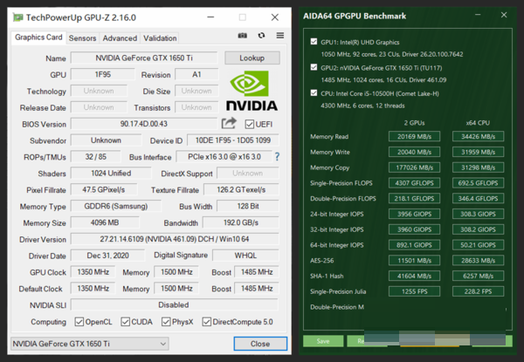The image size is (524, 362).
Task: Click the BIOS export share arrow icon
Action: click(230, 124)
